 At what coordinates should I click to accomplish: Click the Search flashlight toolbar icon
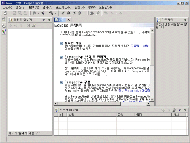coord(98,13)
